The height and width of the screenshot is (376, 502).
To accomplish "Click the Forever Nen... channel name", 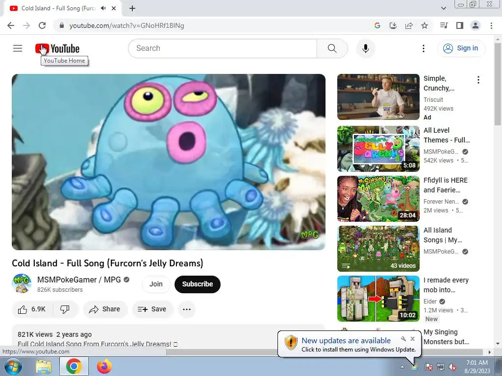I will [x=441, y=201].
